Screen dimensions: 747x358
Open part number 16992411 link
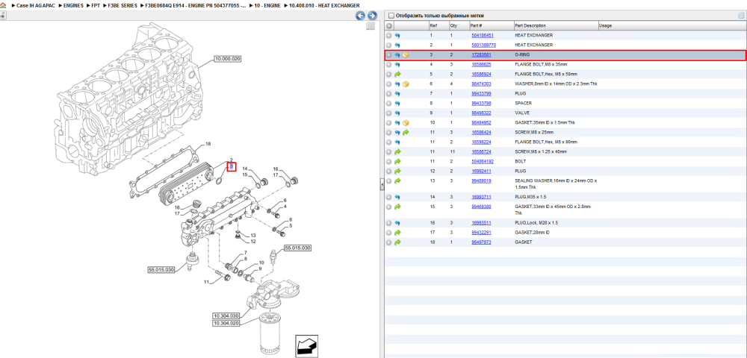481,171
